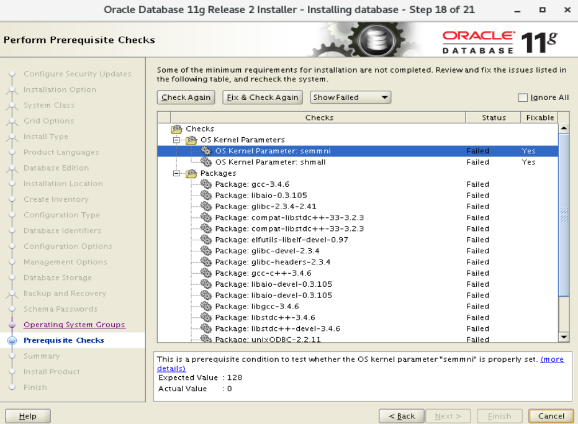This screenshot has width=578, height=424.
Task: Cancel the installation
Action: tap(551, 416)
